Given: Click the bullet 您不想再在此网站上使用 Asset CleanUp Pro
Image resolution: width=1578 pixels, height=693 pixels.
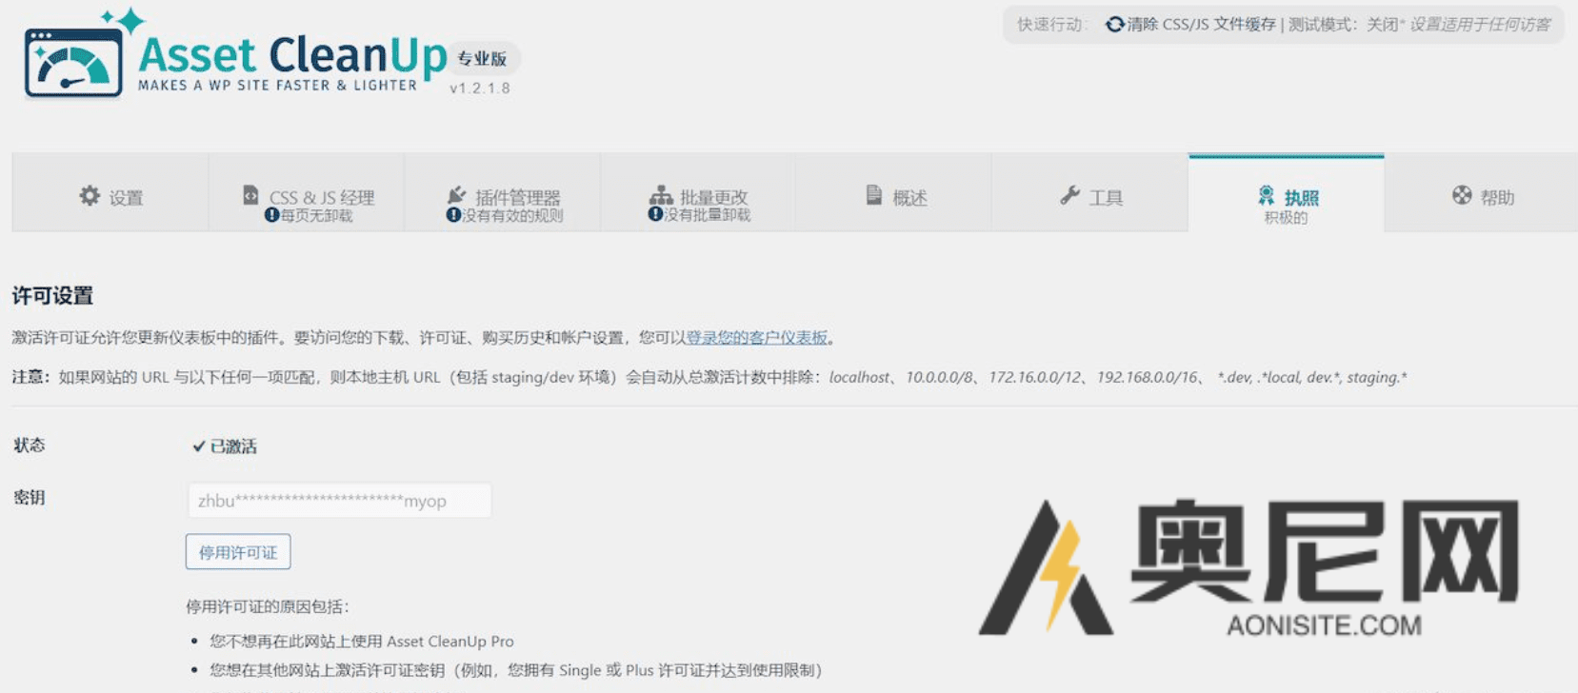Looking at the screenshot, I should (x=362, y=642).
